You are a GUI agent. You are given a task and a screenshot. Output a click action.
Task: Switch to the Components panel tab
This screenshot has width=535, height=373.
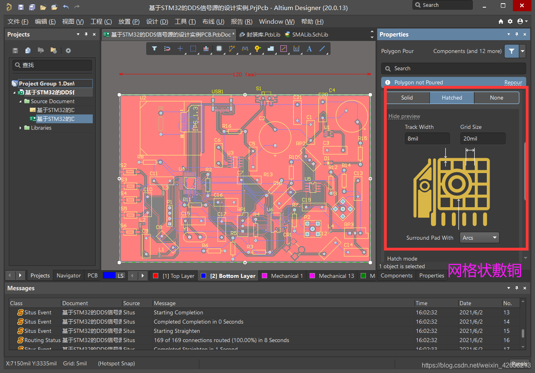[x=396, y=275]
